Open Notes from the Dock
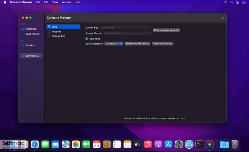Screen dimensions: 249x152 click(127, 144)
